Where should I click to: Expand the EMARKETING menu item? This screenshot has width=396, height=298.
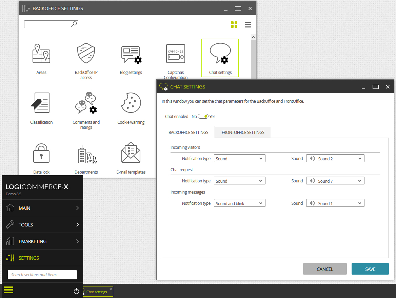[42, 241]
